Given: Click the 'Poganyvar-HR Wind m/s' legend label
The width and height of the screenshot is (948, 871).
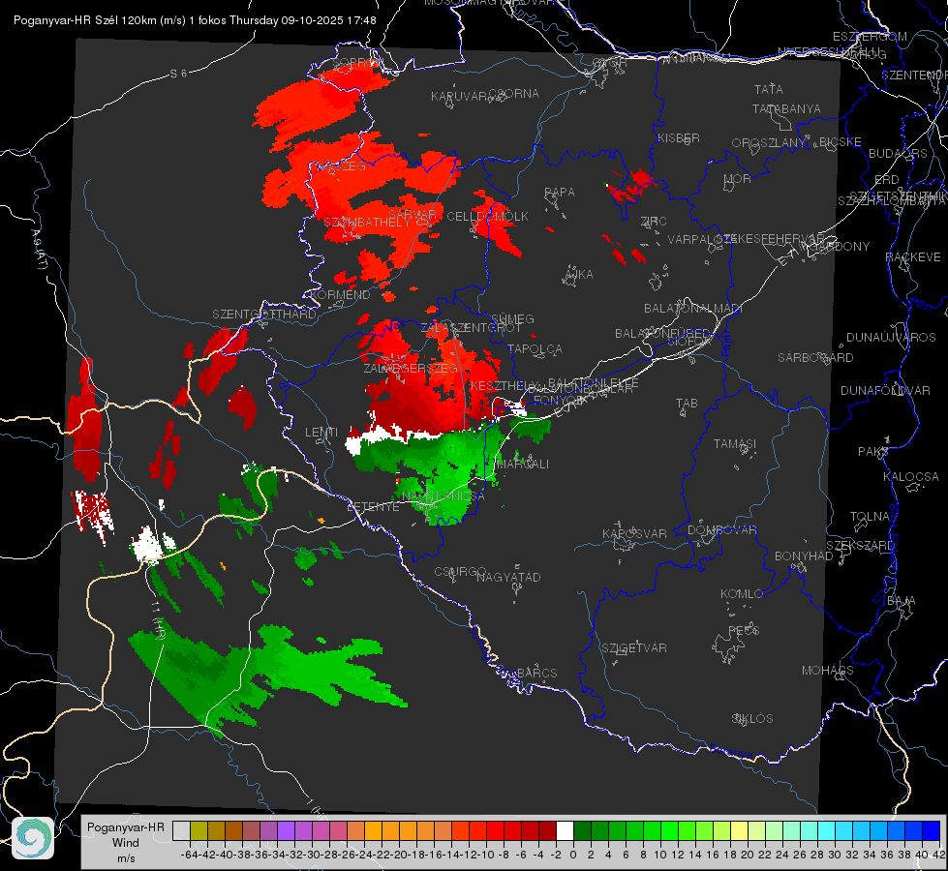Looking at the screenshot, I should 126,842.
